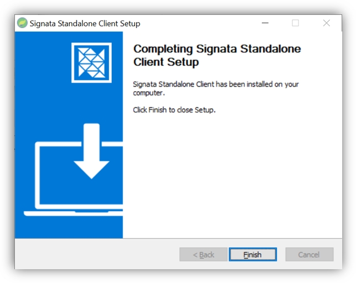This screenshot has height=283, width=356.
Task: Click the greyed-out Cancel button
Action: tap(309, 255)
